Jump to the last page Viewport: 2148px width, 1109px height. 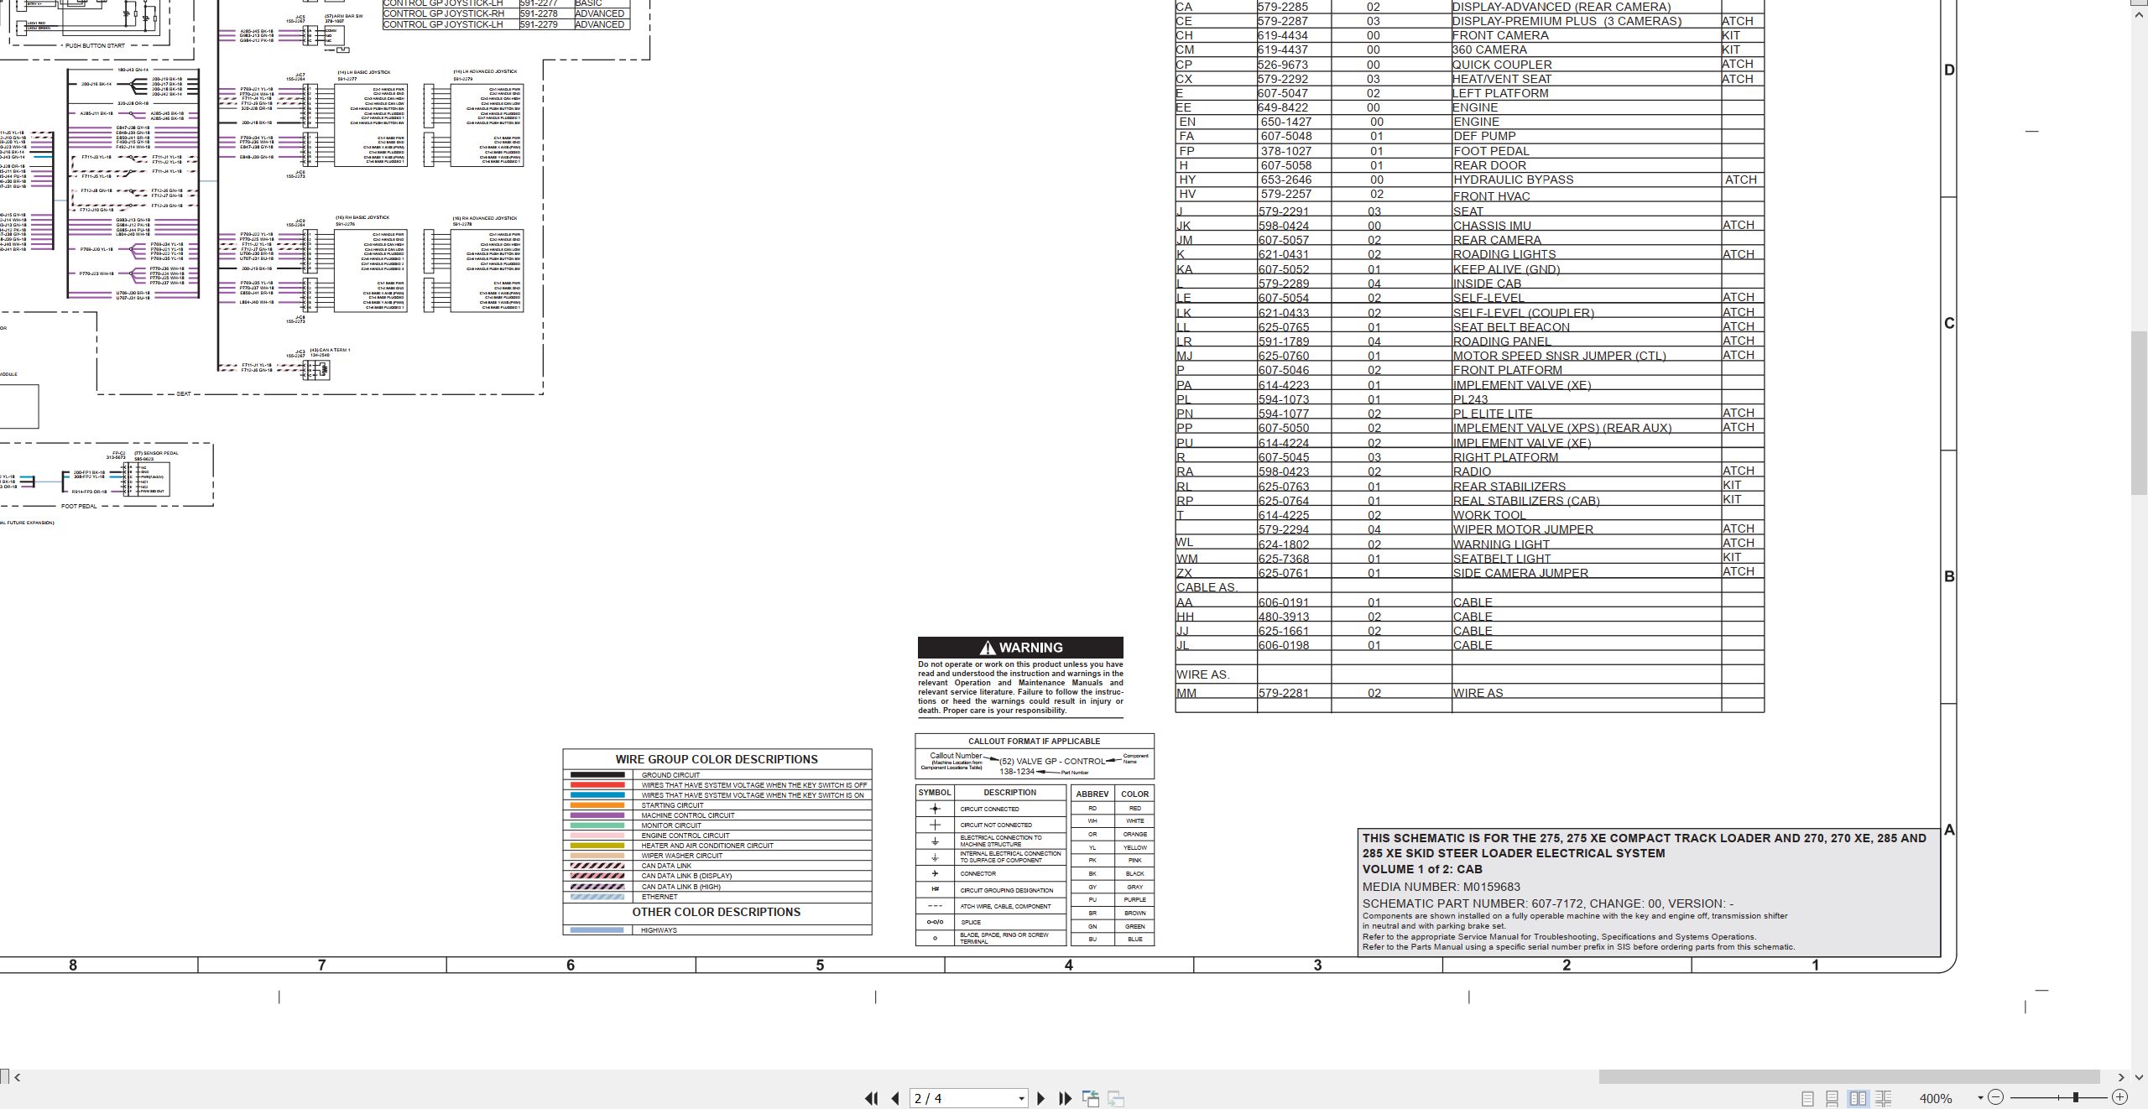pyautogui.click(x=1066, y=1098)
